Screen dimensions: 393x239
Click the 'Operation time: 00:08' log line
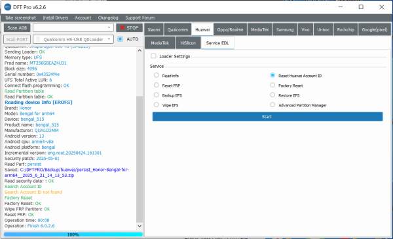pos(27,220)
